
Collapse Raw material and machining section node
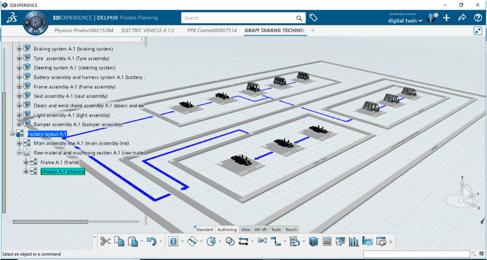[19, 153]
